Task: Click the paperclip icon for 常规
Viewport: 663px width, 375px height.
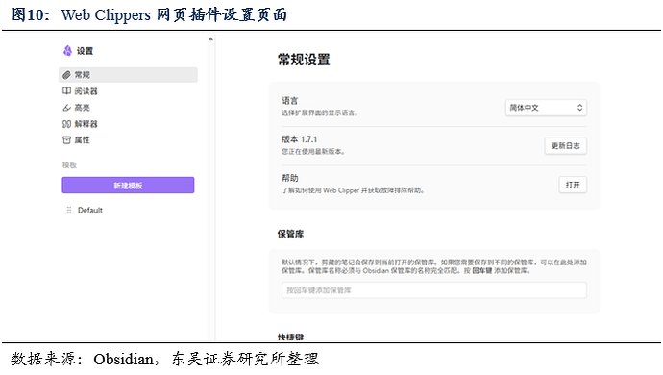Action: tap(66, 75)
